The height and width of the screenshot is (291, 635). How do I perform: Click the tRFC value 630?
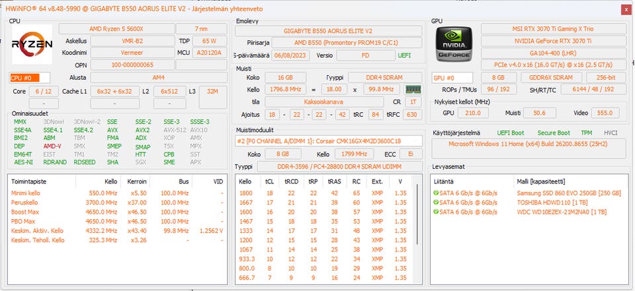coord(412,114)
